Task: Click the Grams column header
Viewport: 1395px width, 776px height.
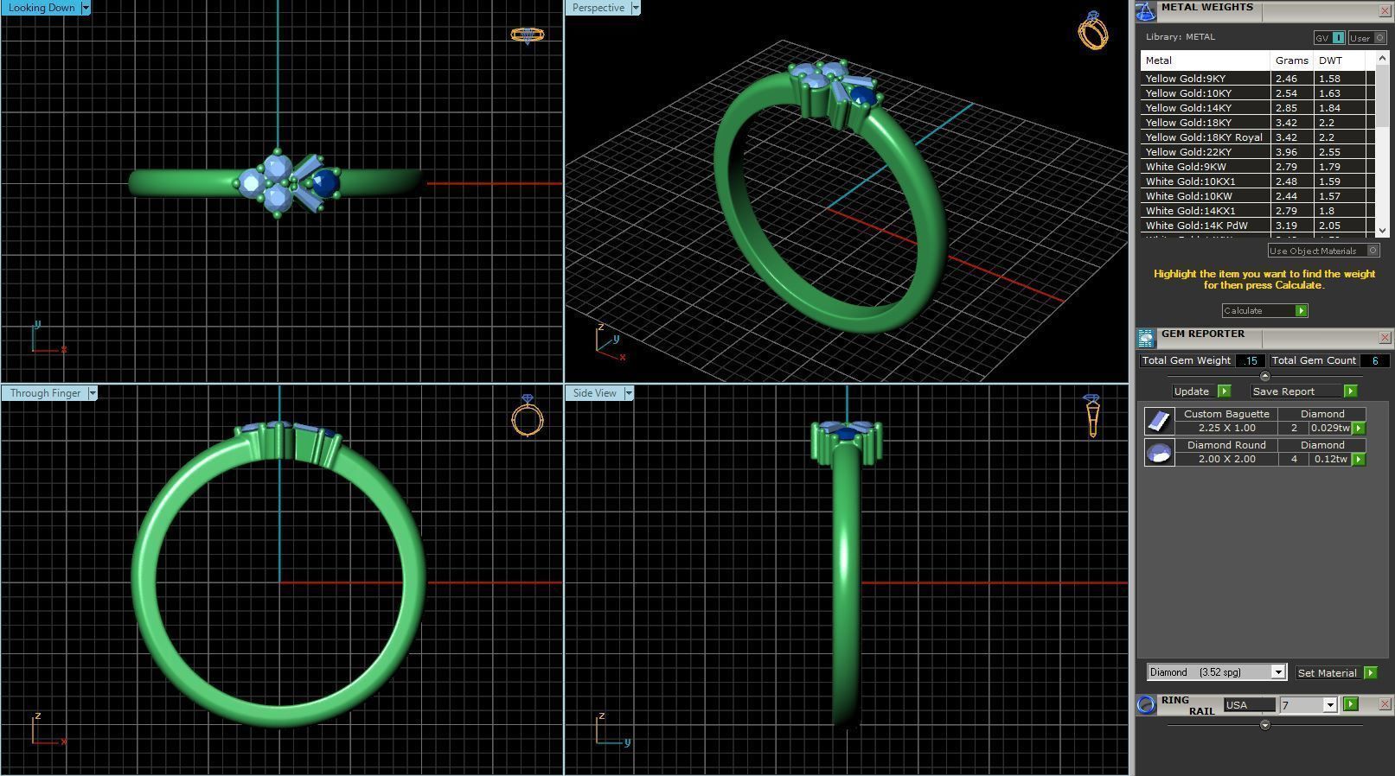Action: 1291,60
